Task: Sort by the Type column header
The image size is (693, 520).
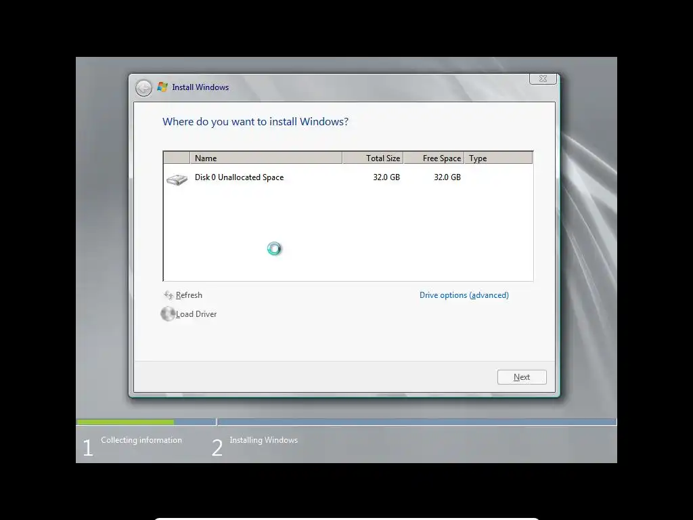Action: (499, 158)
